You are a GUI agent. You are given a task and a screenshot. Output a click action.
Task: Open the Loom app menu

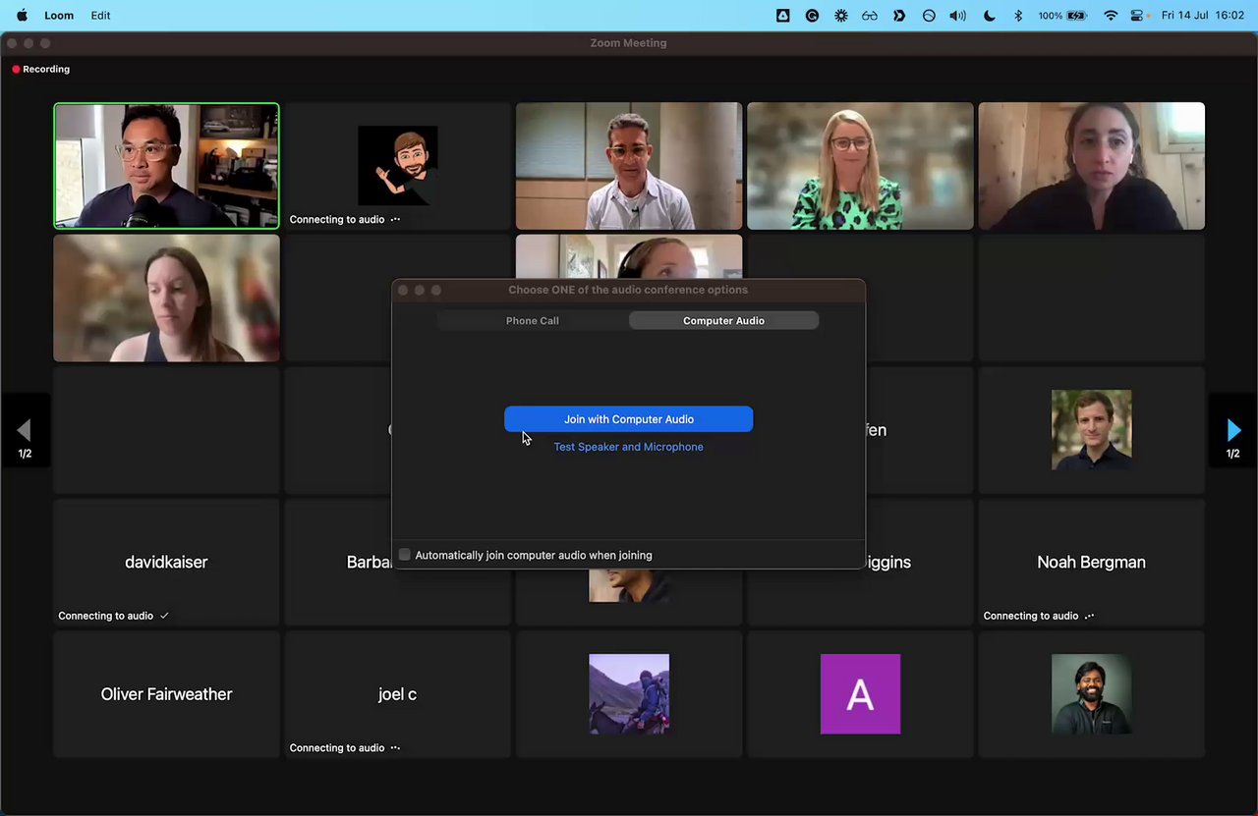[59, 16]
